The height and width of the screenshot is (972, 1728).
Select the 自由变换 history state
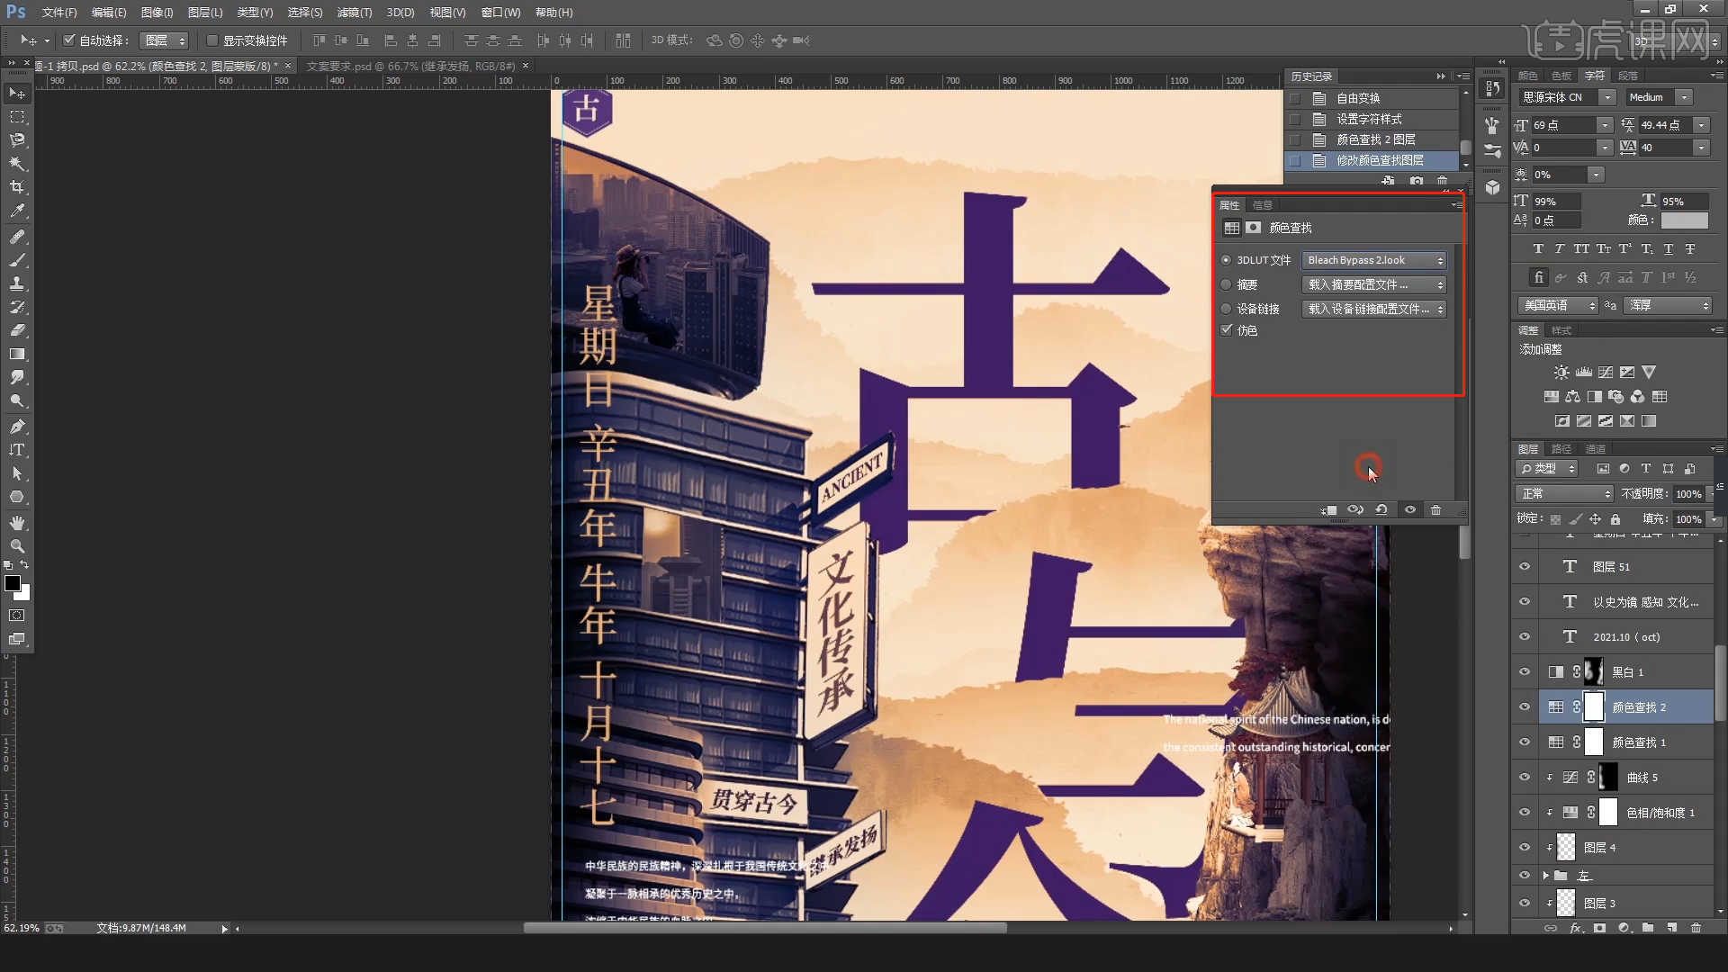[x=1358, y=98]
